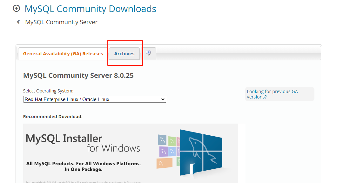Open the Looking for previous GA versions link
This screenshot has height=183, width=343.
point(272,94)
